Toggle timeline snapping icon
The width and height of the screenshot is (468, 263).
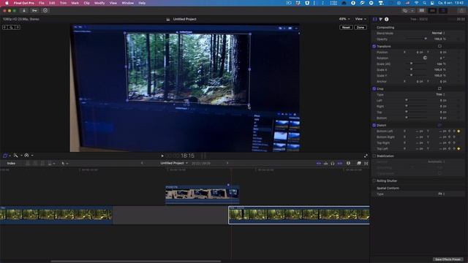coord(340,164)
